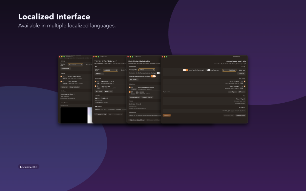Click the Select All button
Screen dimensions: 306x191
point(65,87)
